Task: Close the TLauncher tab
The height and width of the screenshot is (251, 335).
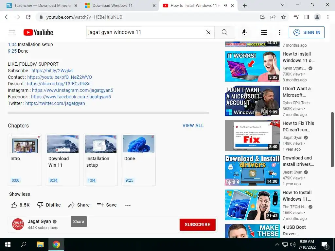Action: [x=76, y=6]
